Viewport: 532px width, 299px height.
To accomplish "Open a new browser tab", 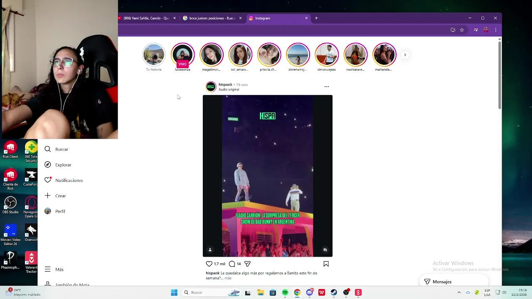I will pyautogui.click(x=316, y=18).
